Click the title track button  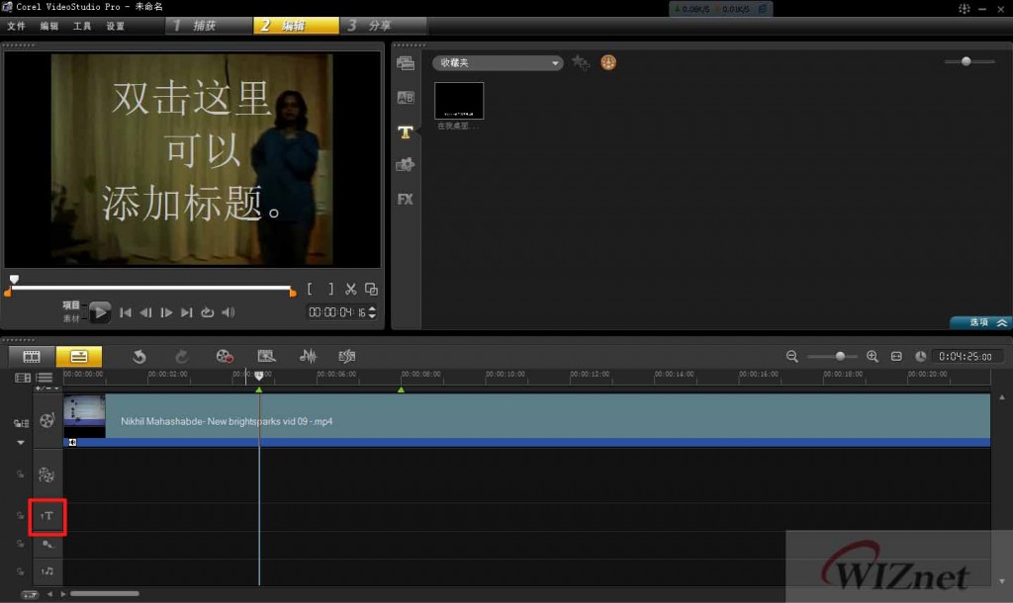(x=47, y=516)
